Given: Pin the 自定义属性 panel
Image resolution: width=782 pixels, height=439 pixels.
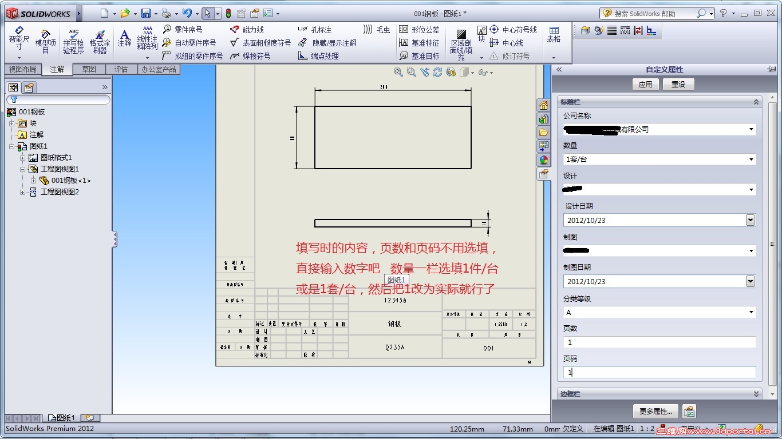Looking at the screenshot, I should click(772, 69).
